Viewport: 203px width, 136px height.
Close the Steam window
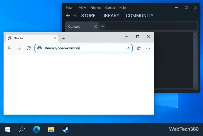pyautogui.click(x=195, y=8)
